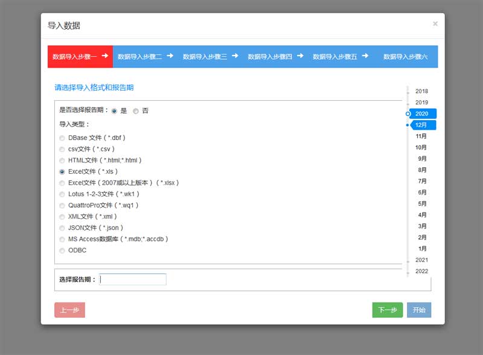Image resolution: width=483 pixels, height=355 pixels.
Task: Expand year 2021 in the timeline
Action: pyautogui.click(x=421, y=260)
